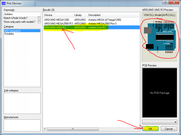Viewport: 181px width, 135px height.
Task: Click the Arduino MEGA2560 Rev3 description cell
Action: (x=102, y=23)
